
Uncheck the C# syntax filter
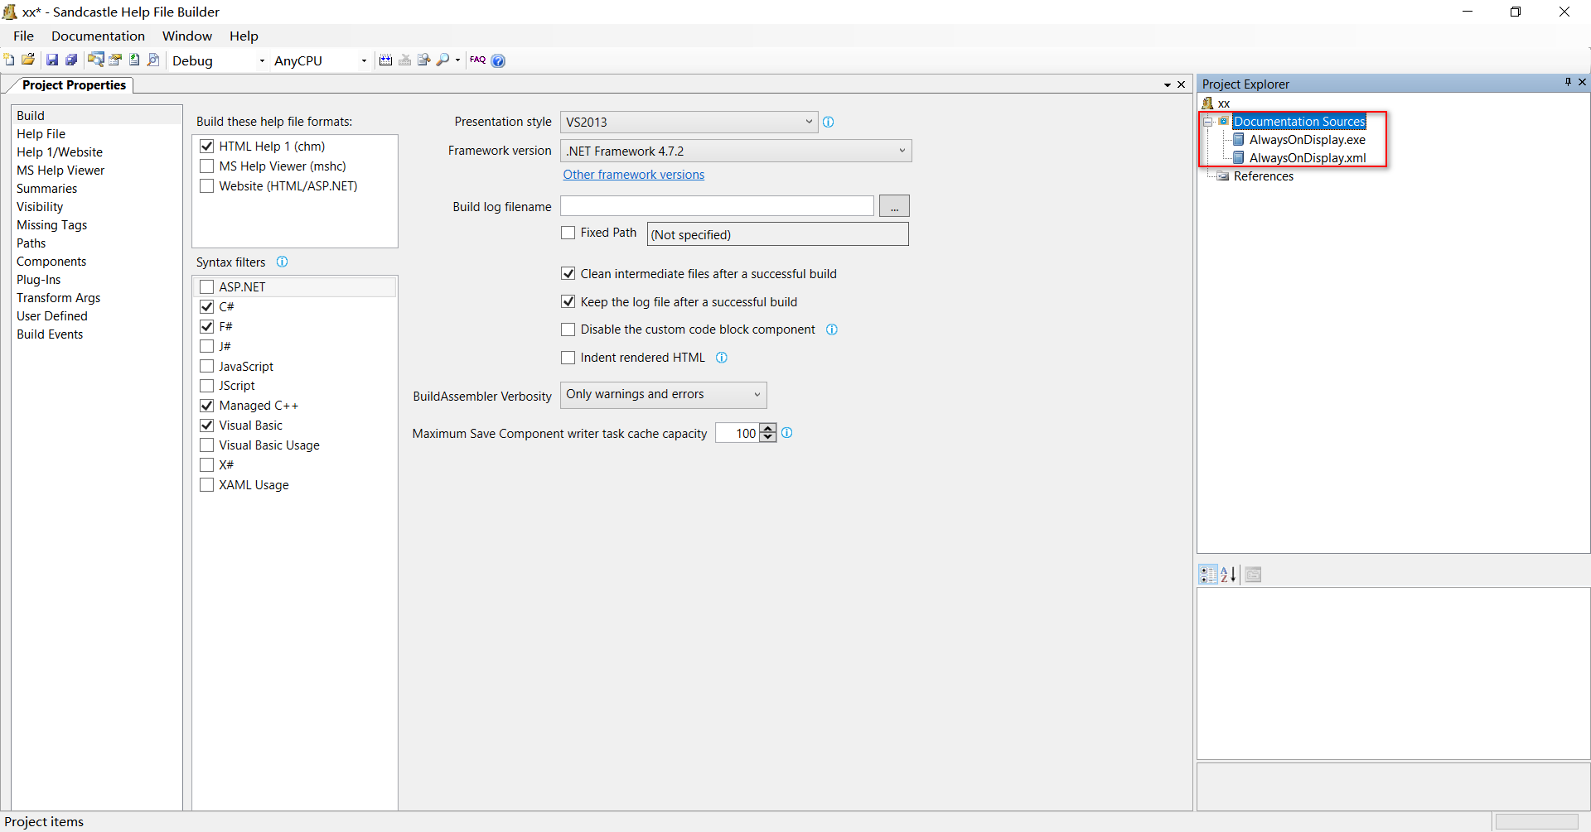click(207, 307)
